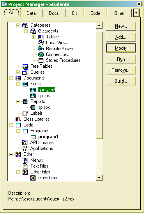Click the Programs window icon
The width and height of the screenshot is (145, 213).
click(25, 131)
